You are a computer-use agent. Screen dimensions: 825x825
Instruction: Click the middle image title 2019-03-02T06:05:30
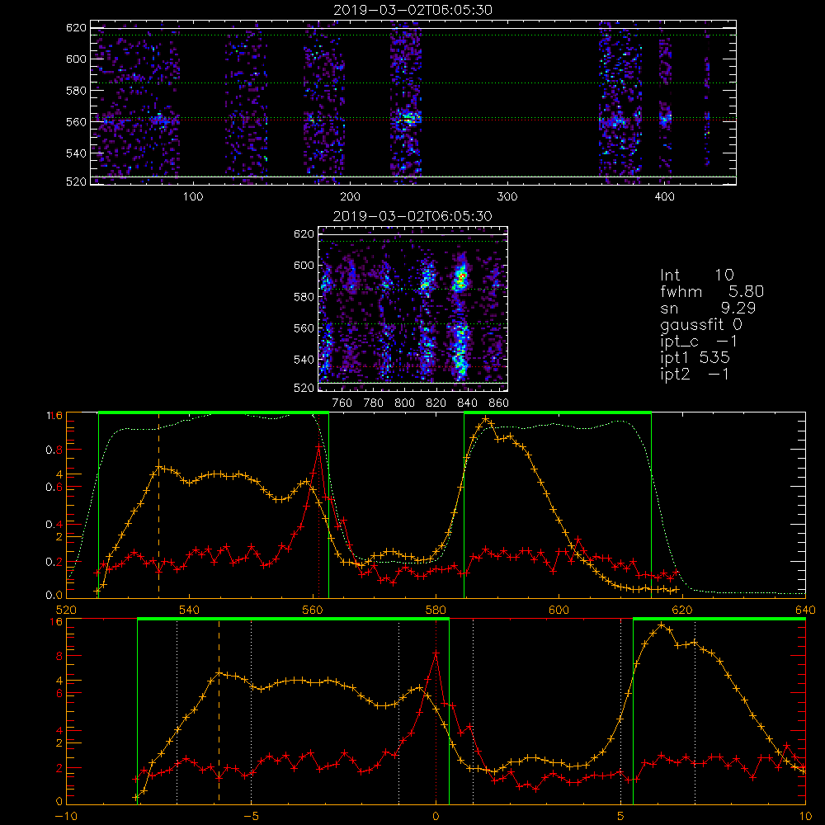(412, 216)
